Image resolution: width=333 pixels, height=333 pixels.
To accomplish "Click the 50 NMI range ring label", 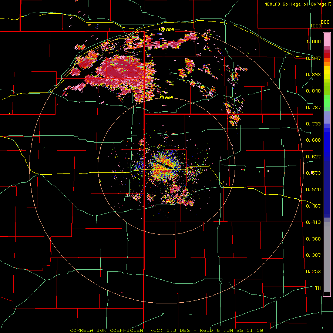I will point(166,98).
